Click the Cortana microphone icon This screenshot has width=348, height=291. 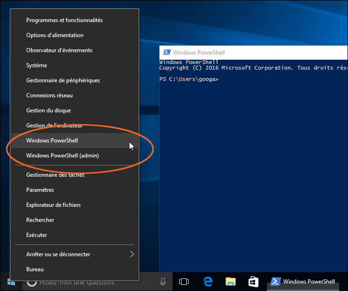(163, 282)
